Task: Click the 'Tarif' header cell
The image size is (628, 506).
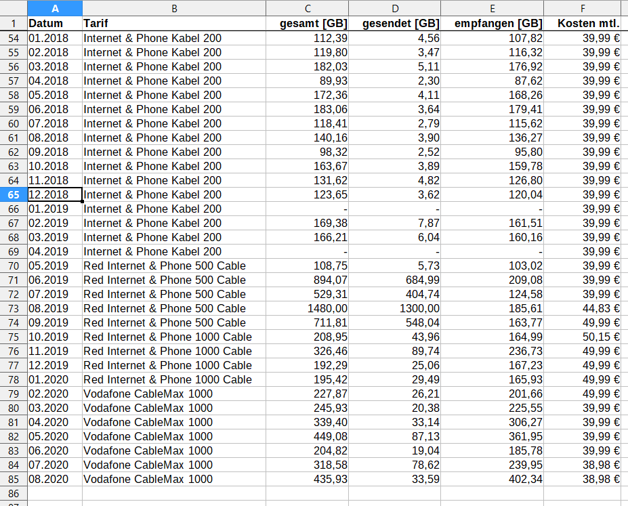Action: (174, 24)
